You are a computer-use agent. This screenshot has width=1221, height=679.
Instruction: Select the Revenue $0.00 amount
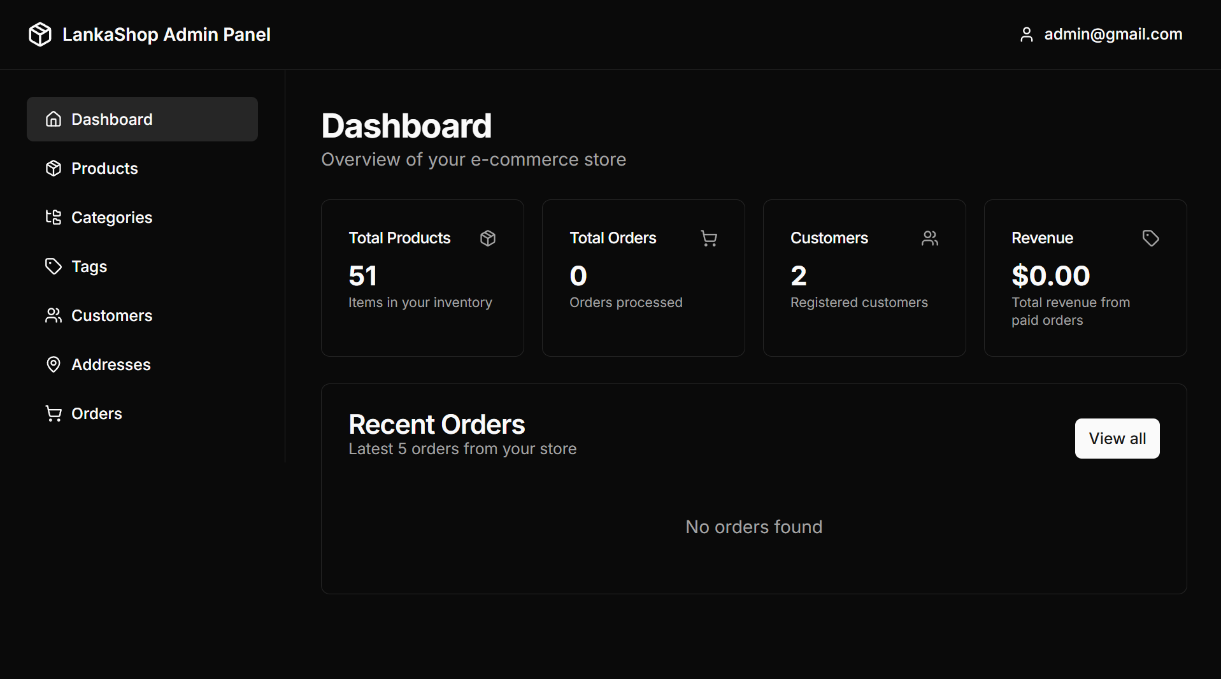1050,276
